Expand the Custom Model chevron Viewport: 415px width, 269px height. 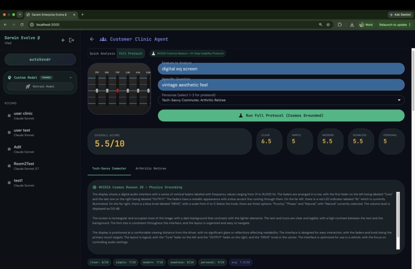71,78
